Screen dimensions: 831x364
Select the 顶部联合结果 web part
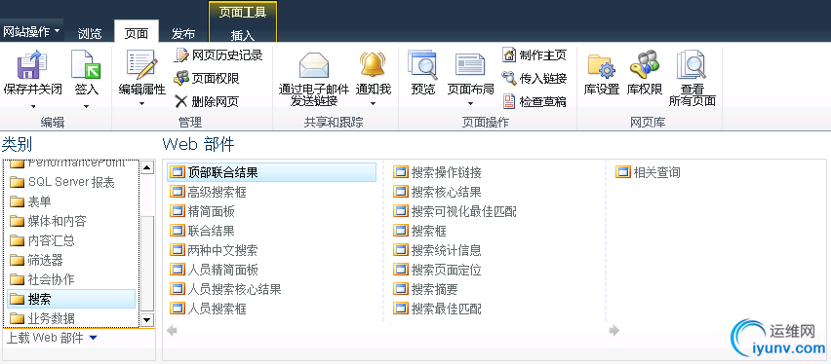tap(271, 172)
